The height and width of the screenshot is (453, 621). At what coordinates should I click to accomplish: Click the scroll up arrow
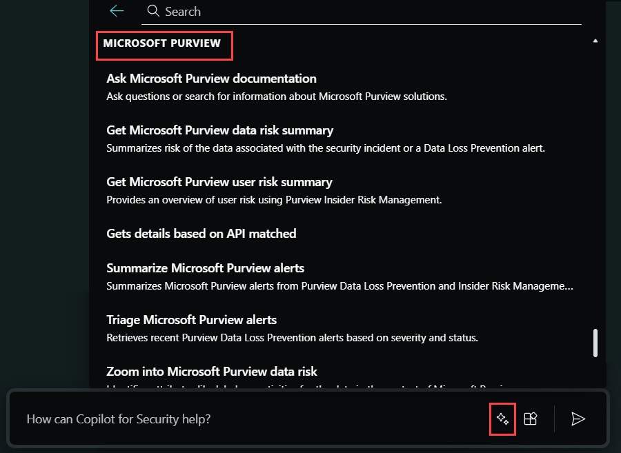pyautogui.click(x=595, y=41)
